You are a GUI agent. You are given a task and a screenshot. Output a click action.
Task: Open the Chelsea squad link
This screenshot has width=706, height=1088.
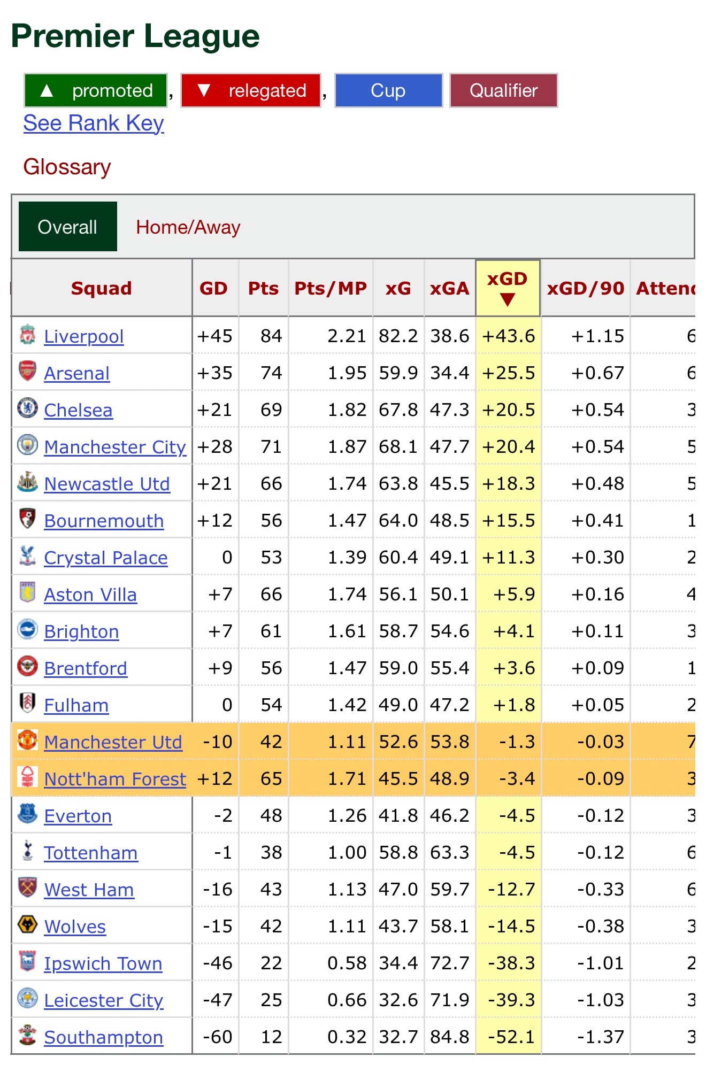[x=78, y=410]
